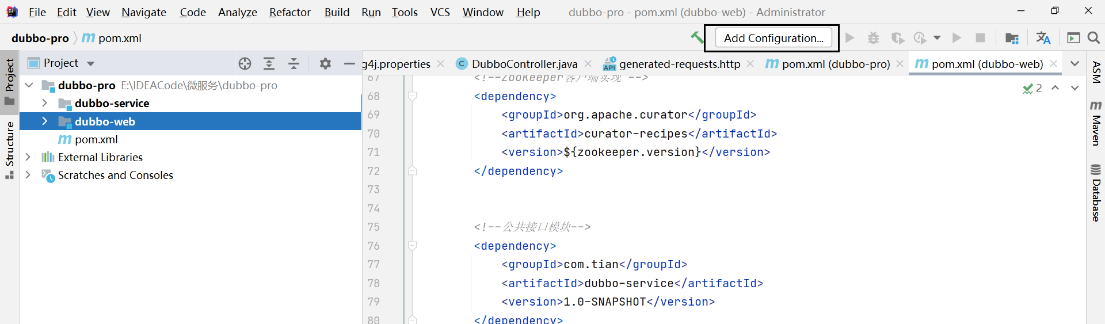Screen dimensions: 1105x324
Task: Click Collapse All icon in Project panel
Action: pos(294,64)
